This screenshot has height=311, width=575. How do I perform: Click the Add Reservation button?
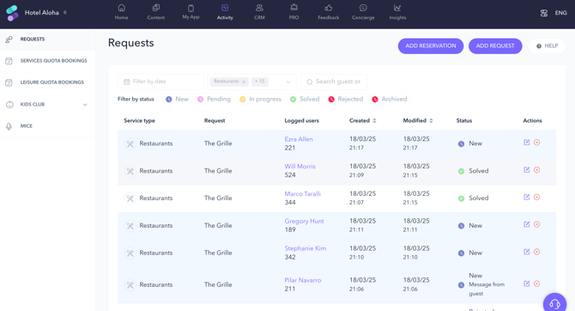tap(431, 46)
